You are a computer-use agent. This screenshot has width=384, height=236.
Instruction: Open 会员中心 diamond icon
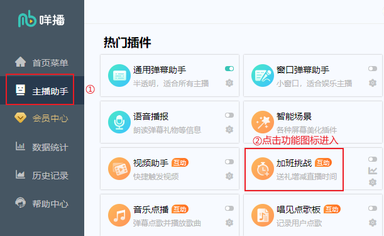pyautogui.click(x=20, y=118)
